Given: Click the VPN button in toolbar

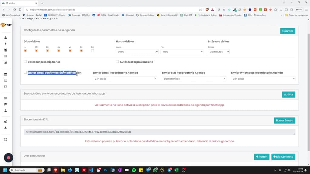Looking at the screenshot, I should tap(299, 9).
